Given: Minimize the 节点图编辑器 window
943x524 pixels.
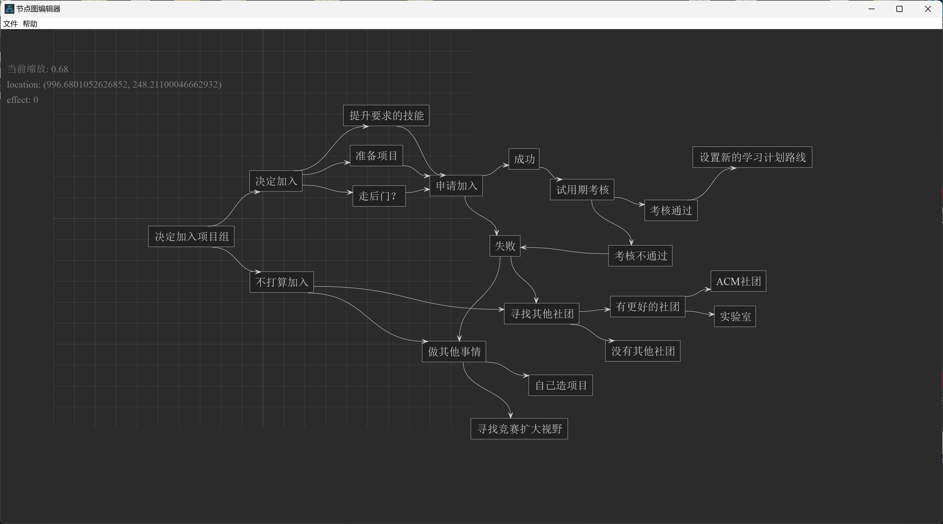Looking at the screenshot, I should pos(872,9).
